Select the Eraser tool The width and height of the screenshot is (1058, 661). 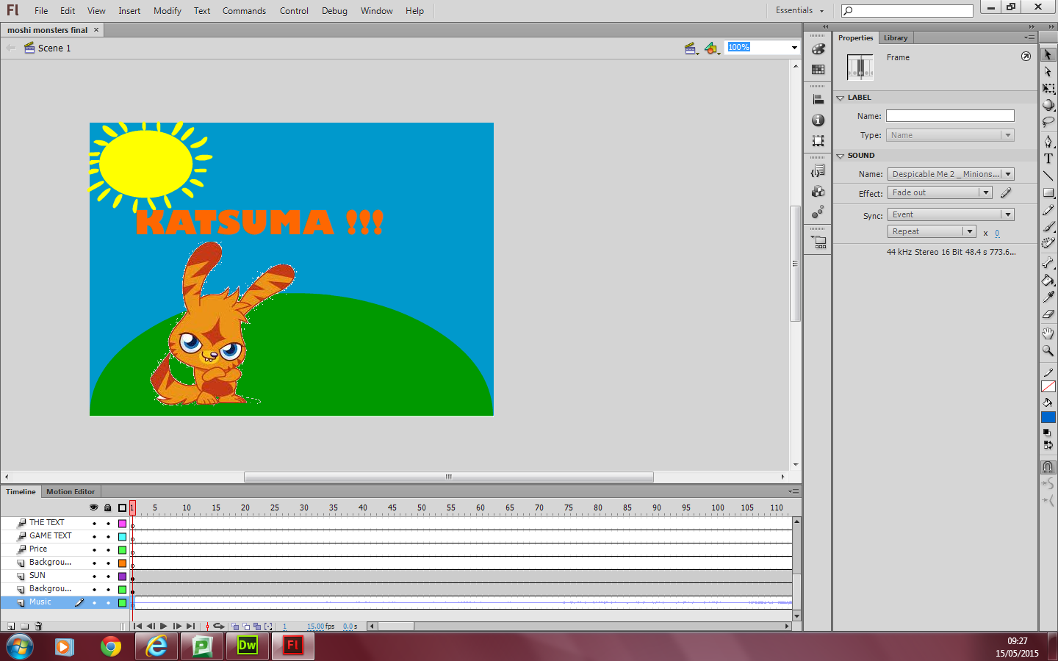(x=1048, y=314)
